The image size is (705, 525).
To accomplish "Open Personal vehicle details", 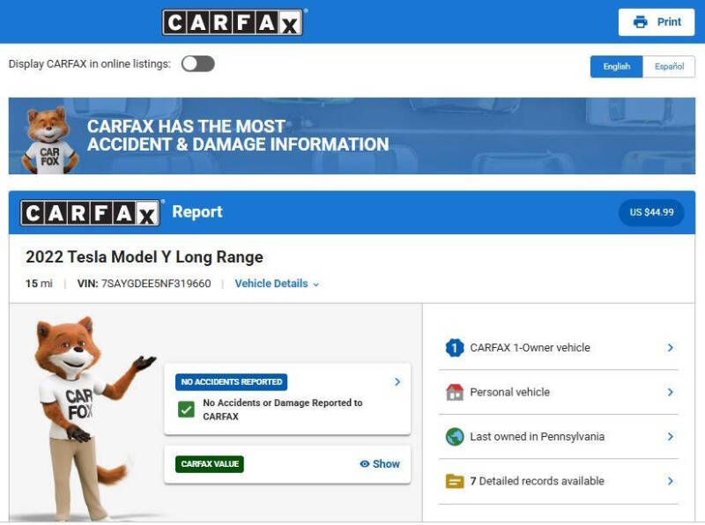I will [559, 392].
